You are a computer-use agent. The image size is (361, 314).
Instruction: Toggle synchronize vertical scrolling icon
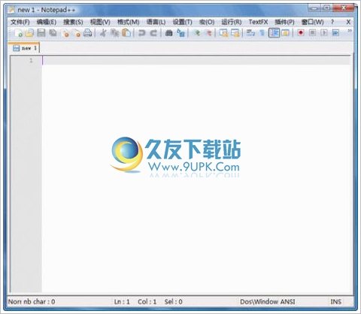[223, 33]
